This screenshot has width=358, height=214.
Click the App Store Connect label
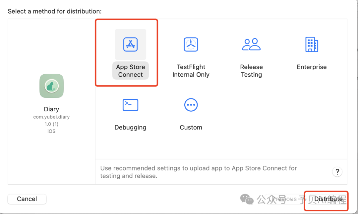(130, 71)
